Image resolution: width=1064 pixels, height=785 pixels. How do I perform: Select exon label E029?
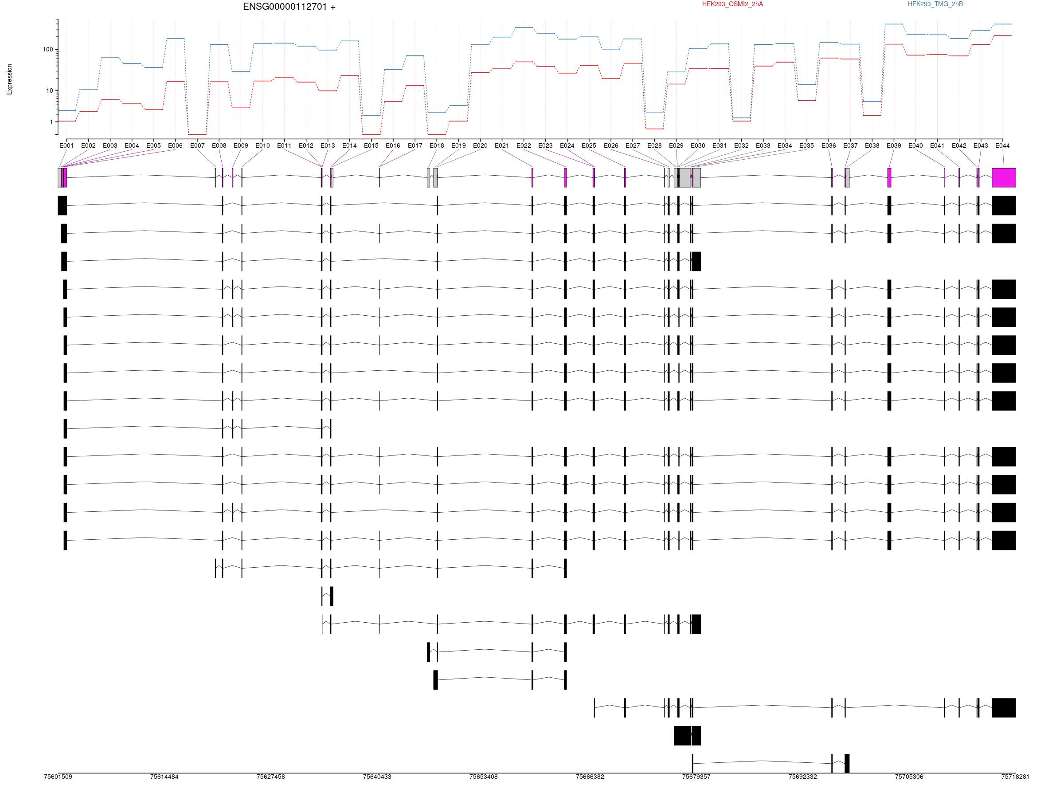click(676, 146)
